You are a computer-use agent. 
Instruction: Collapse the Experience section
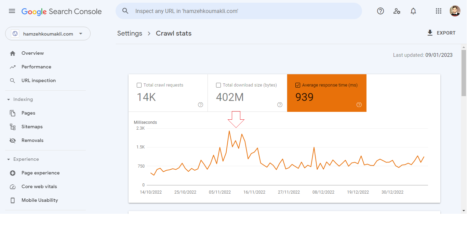9,159
